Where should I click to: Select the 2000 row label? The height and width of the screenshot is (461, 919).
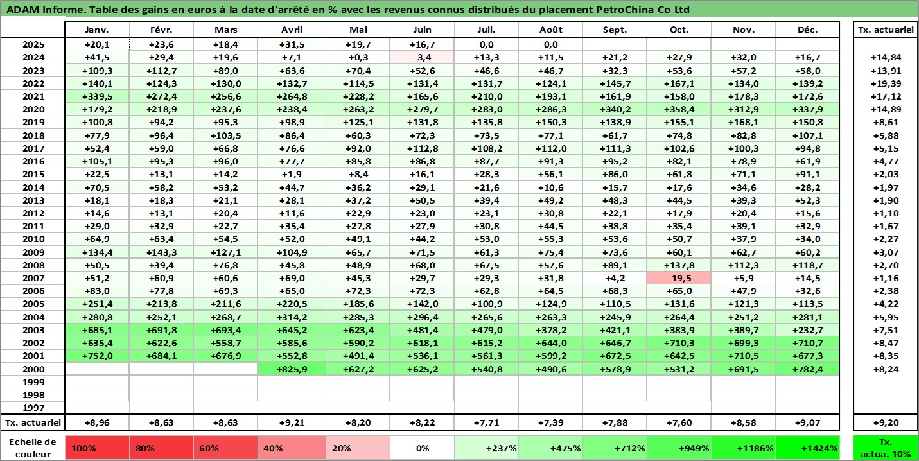pos(33,369)
